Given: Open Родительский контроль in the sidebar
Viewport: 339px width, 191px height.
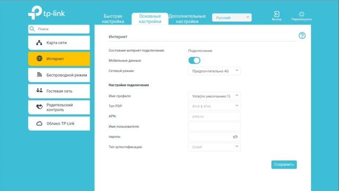Looking at the screenshot, I should point(59,107).
